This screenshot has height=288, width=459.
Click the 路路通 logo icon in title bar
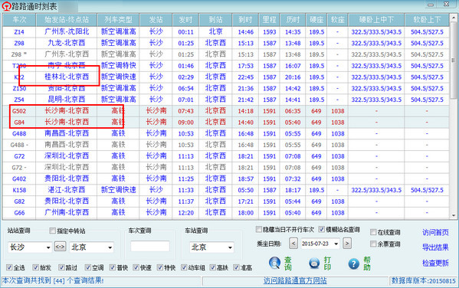pyautogui.click(x=6, y=6)
